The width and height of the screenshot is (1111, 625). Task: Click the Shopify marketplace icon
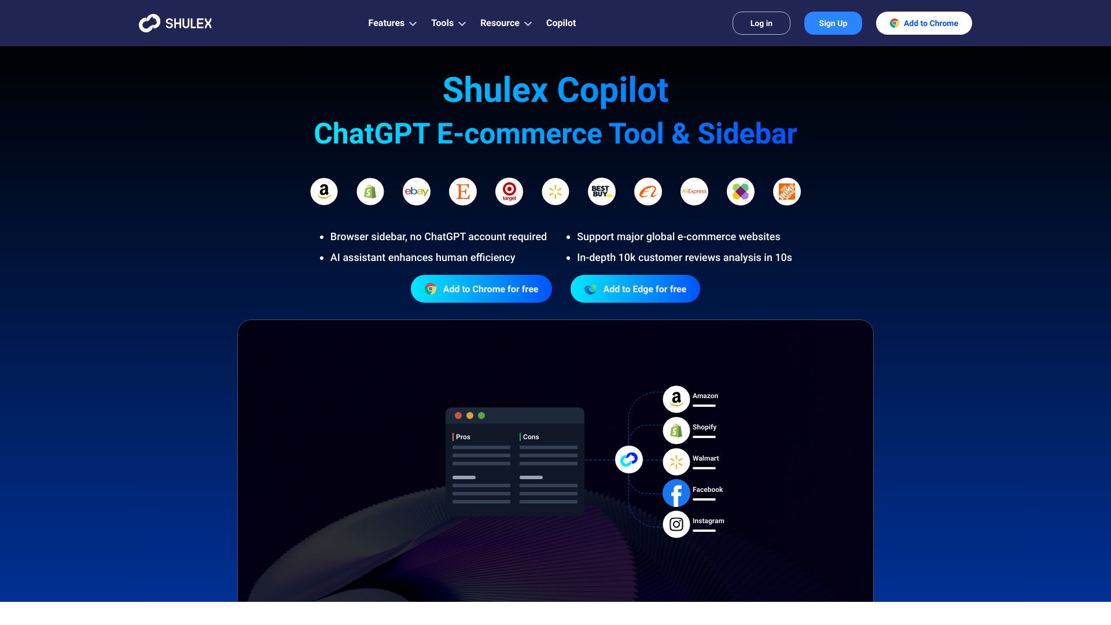370,192
